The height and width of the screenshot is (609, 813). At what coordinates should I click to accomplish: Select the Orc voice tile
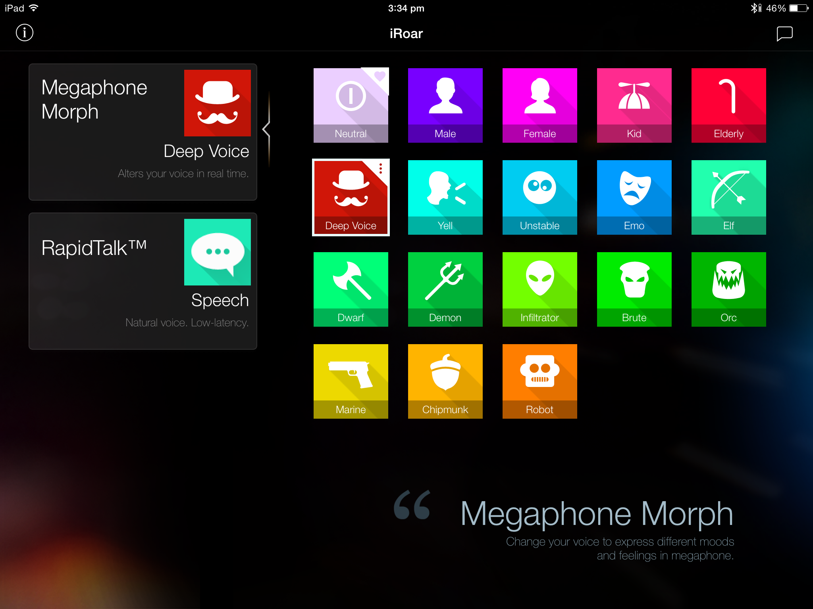coord(729,289)
